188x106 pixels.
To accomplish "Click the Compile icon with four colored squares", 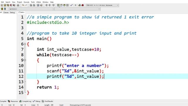I will tap(58, 5).
